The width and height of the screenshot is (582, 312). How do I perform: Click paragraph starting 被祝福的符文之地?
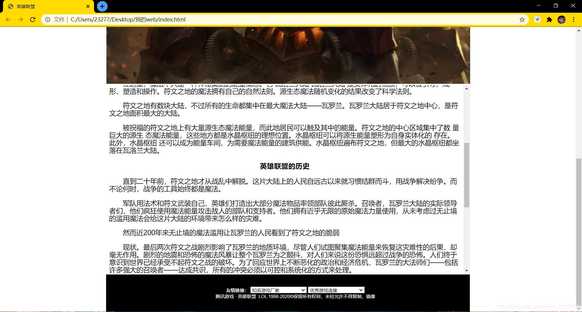284,139
